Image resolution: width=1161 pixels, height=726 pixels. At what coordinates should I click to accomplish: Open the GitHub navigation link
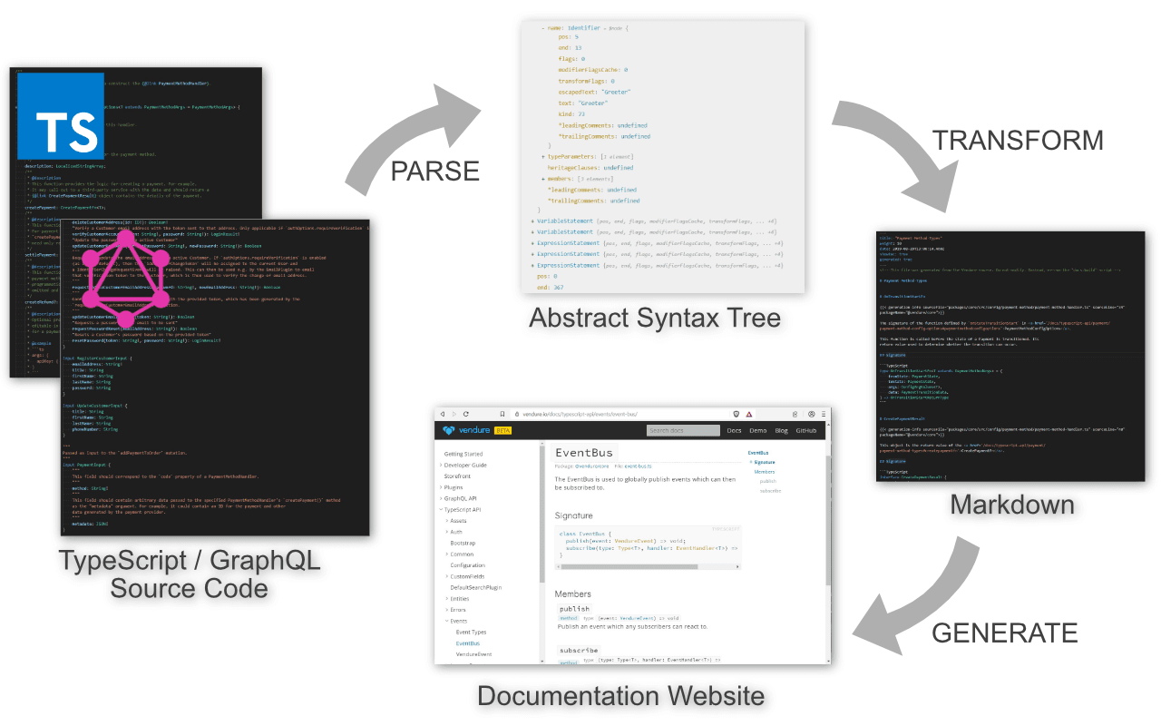coord(806,430)
